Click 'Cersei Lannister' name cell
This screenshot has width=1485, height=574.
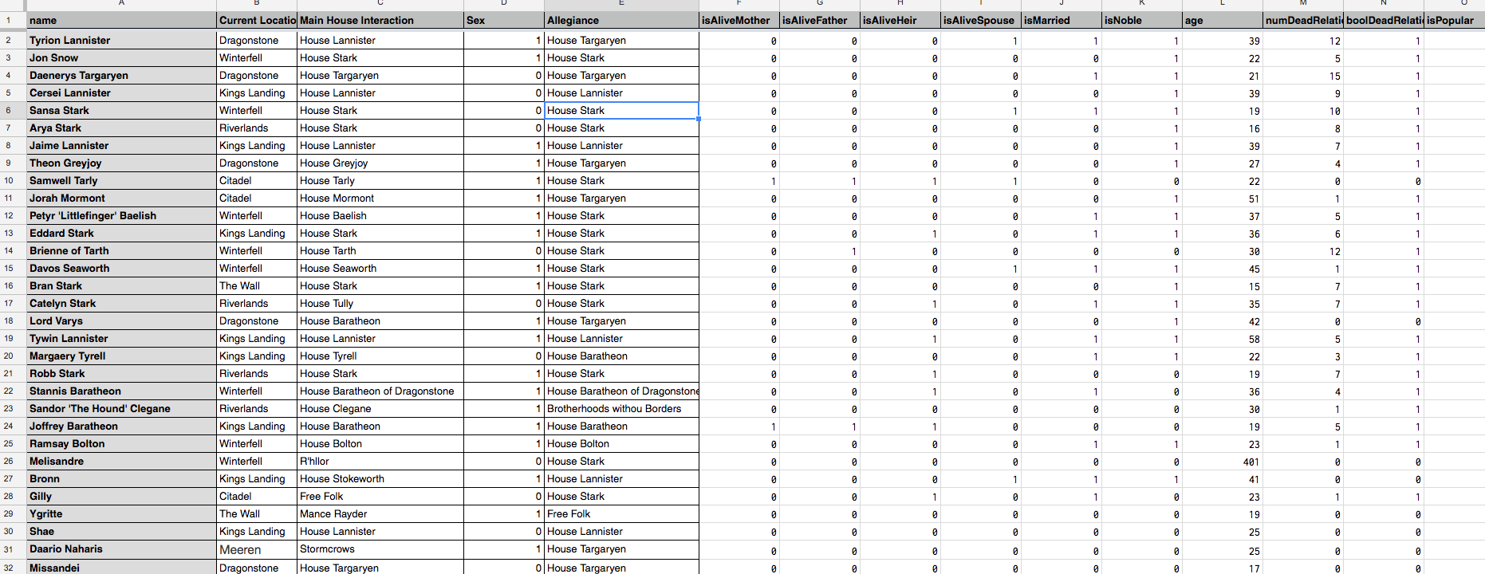[121, 92]
